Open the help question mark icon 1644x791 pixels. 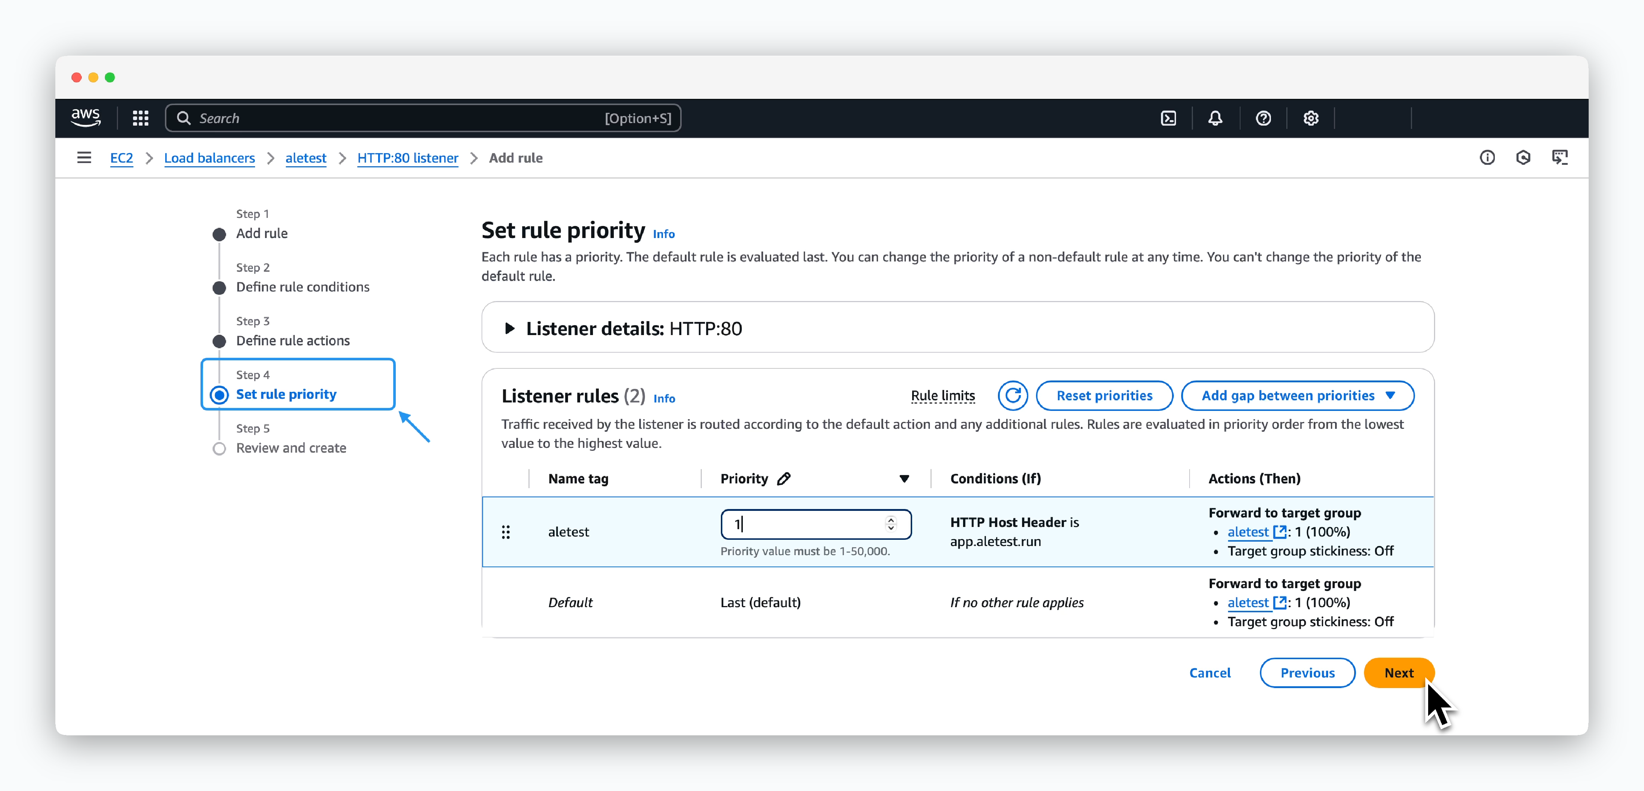click(1263, 118)
